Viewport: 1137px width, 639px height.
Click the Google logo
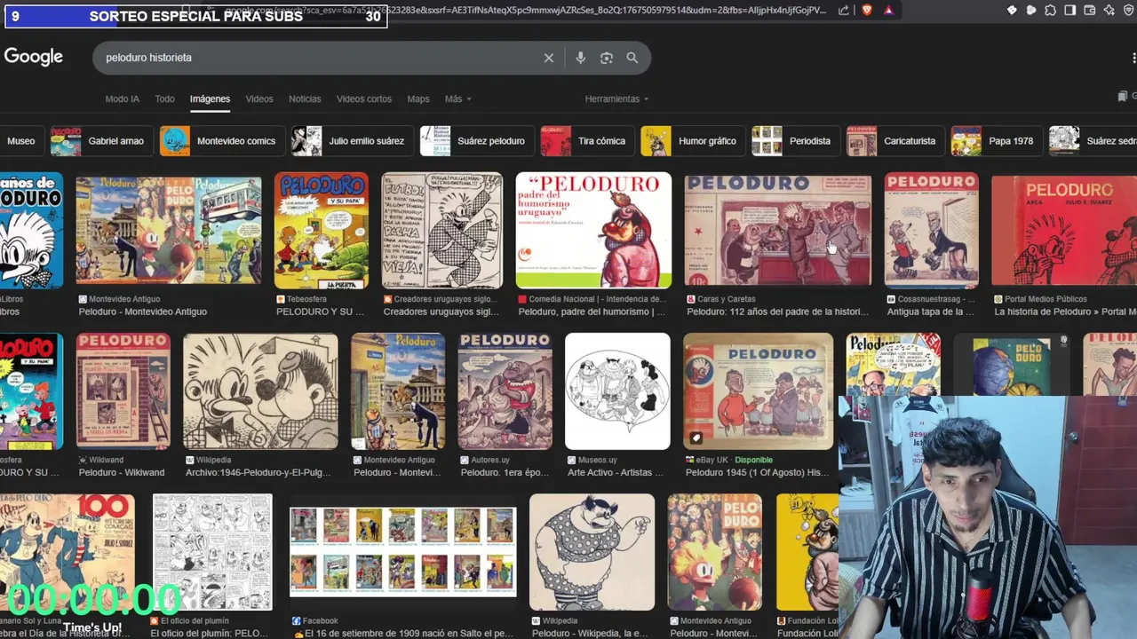click(x=34, y=57)
